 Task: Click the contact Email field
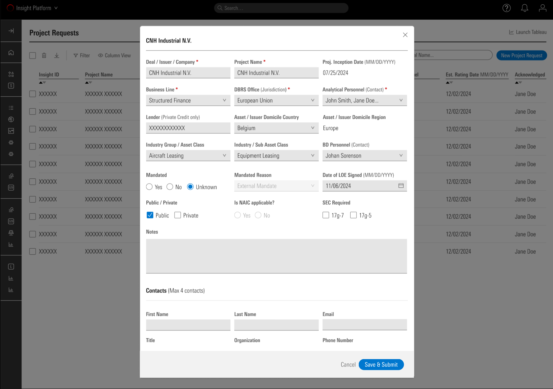tap(365, 325)
